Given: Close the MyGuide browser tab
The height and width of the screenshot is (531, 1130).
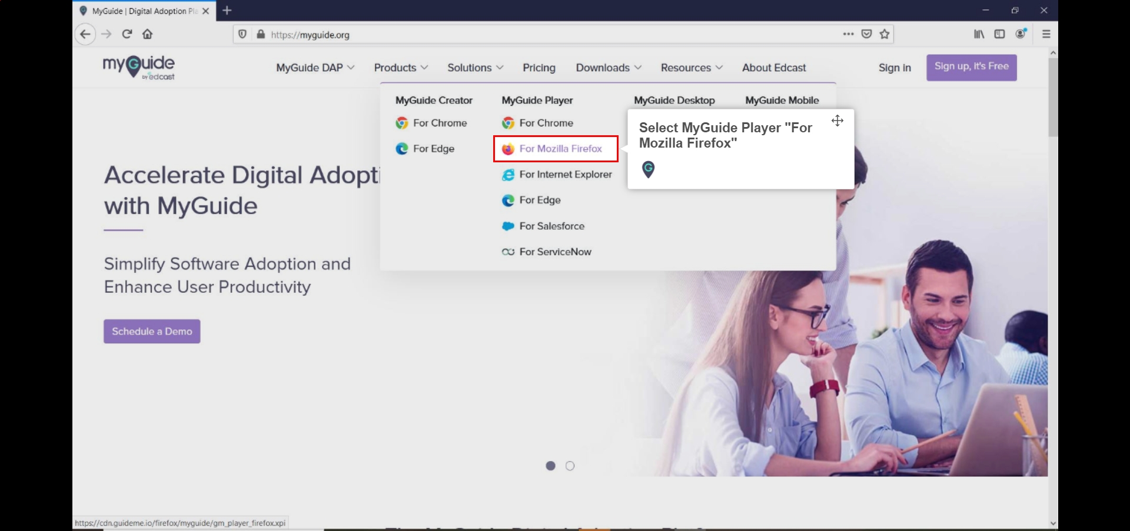Looking at the screenshot, I should tap(205, 11).
